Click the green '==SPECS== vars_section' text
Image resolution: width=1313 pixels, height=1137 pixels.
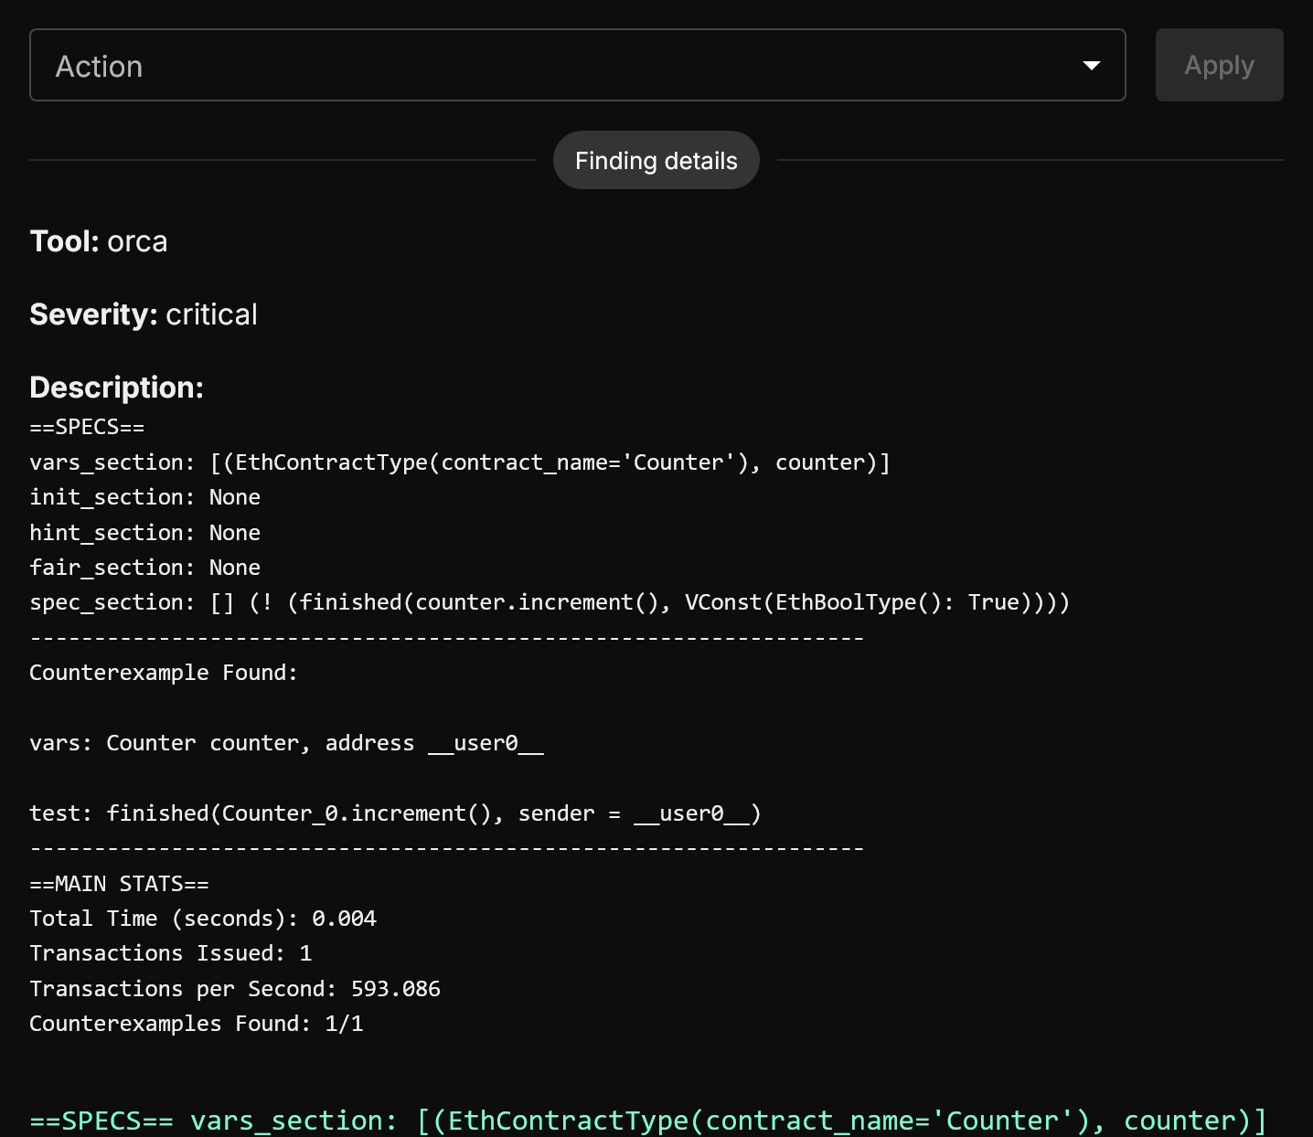click(x=648, y=1121)
